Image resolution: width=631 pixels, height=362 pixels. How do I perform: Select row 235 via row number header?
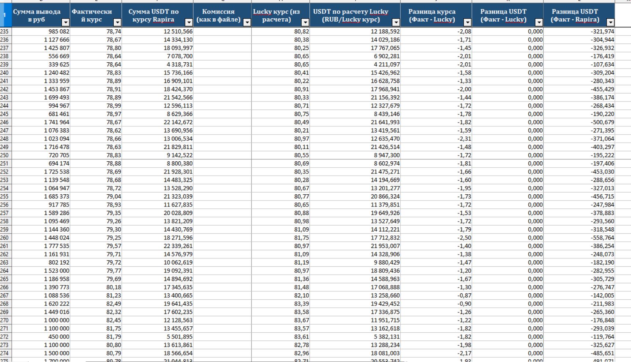pyautogui.click(x=5, y=32)
